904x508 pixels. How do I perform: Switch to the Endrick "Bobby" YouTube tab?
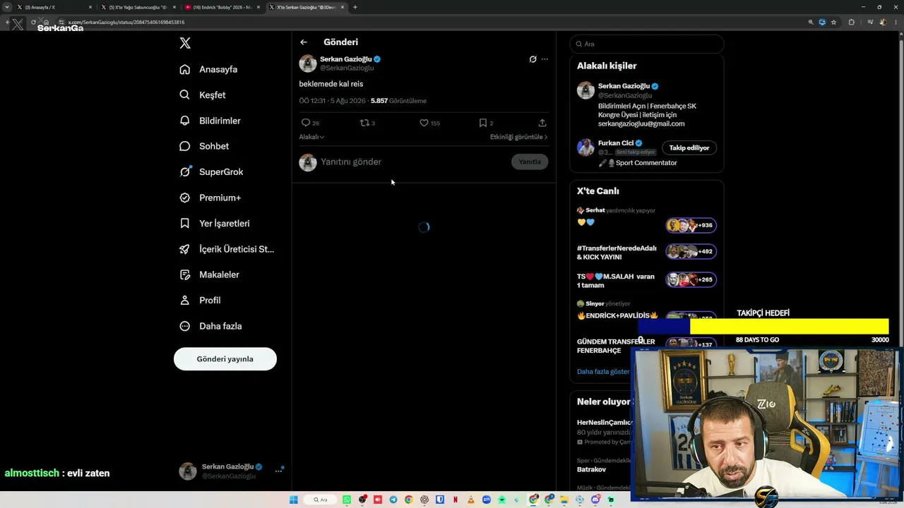[222, 7]
